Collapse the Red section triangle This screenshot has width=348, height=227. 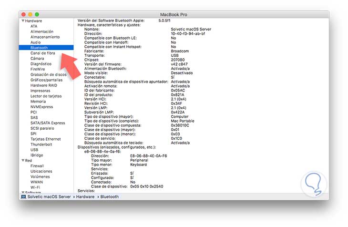coord(23,160)
